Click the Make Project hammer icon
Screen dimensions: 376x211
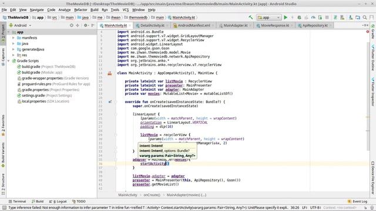[251, 18]
